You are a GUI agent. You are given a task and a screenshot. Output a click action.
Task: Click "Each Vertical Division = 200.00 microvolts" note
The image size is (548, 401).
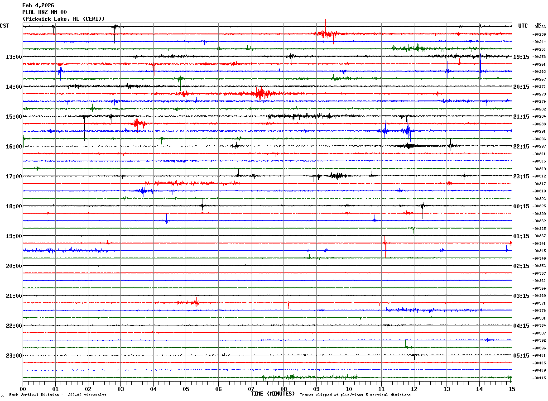click(x=58, y=395)
